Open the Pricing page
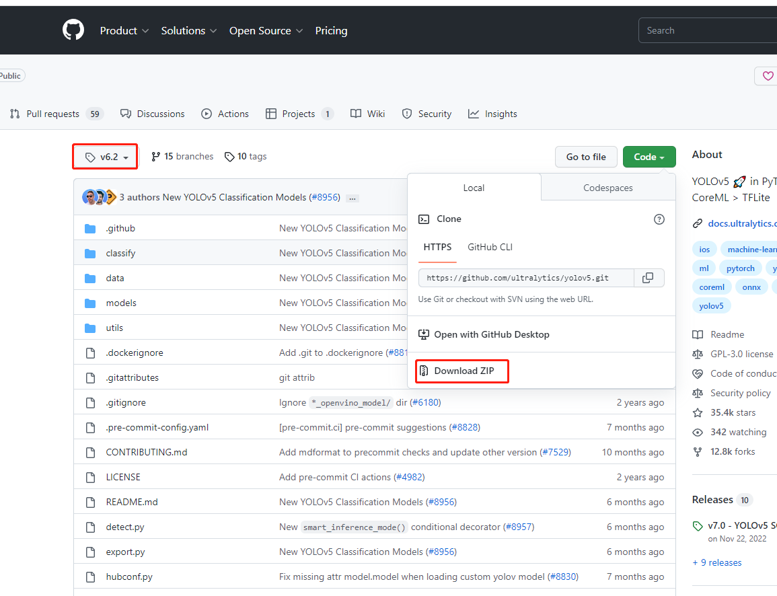 pos(331,31)
